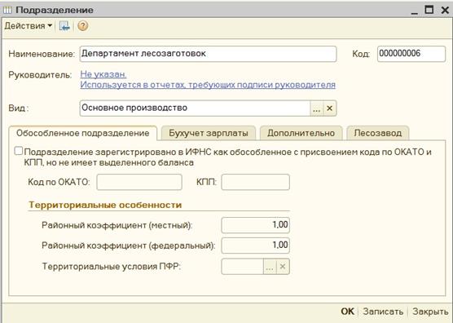Open the Не указан manager link
This screenshot has width=453, height=323.
pyautogui.click(x=103, y=74)
